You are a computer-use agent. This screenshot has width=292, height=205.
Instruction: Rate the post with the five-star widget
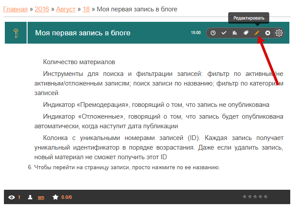[x=255, y=197]
